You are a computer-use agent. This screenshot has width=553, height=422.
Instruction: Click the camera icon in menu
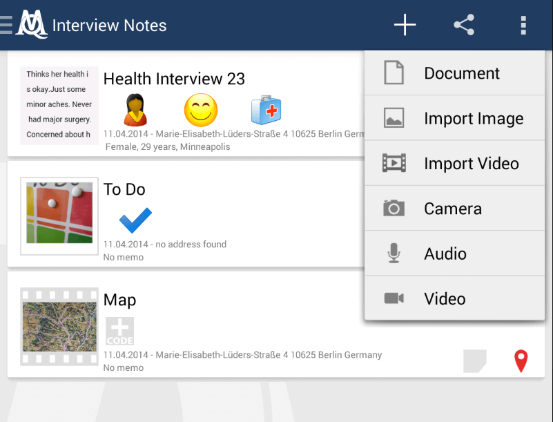(x=394, y=208)
